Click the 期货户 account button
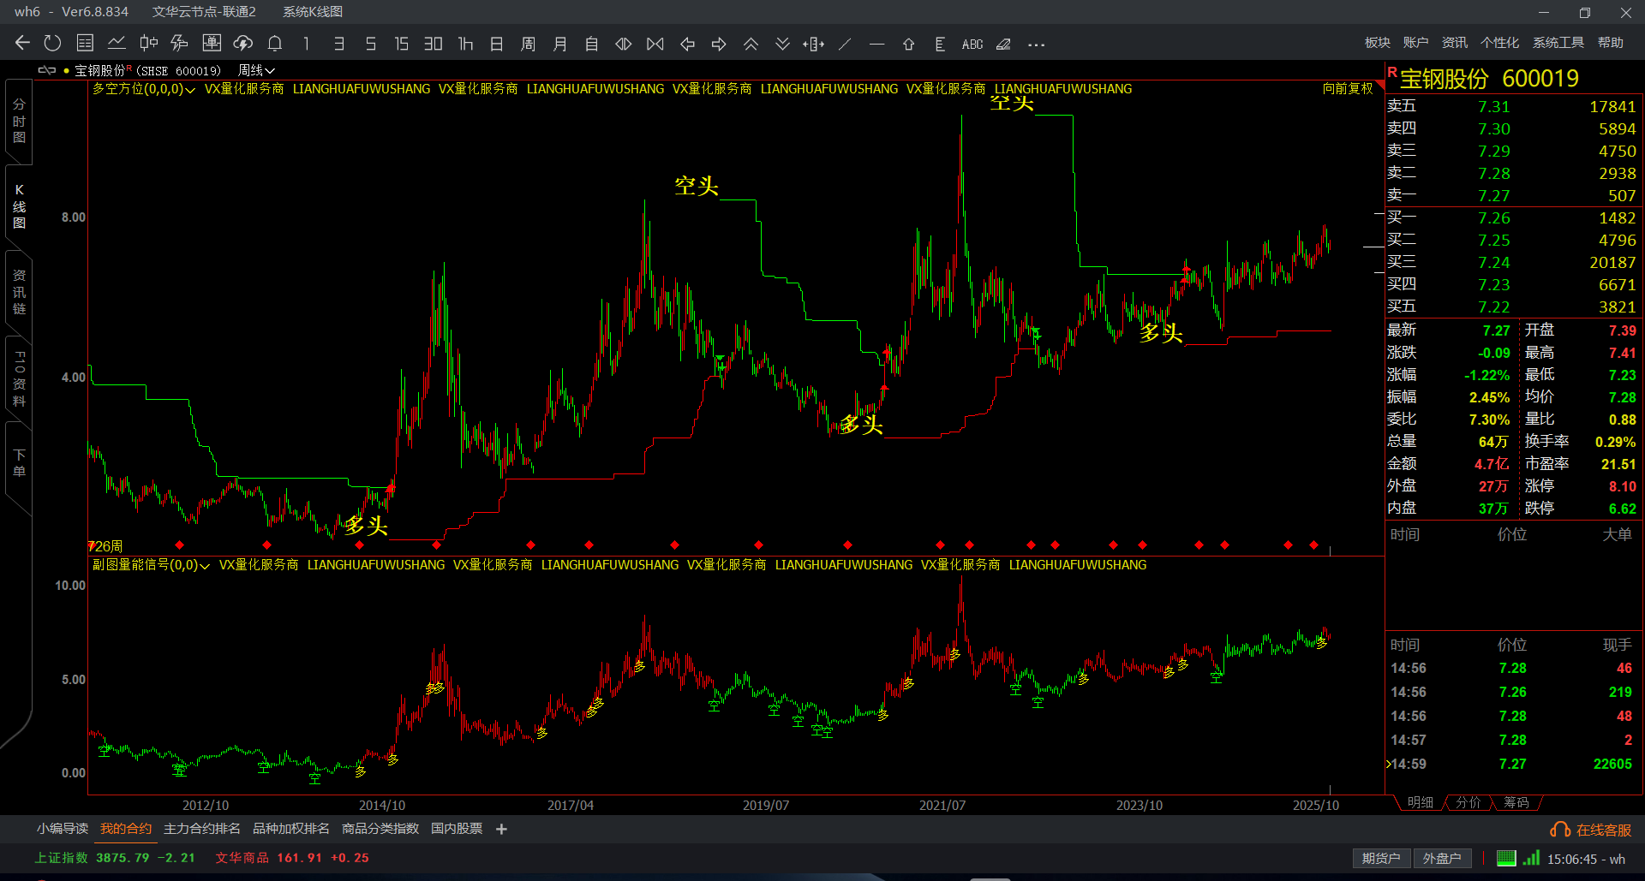Image resolution: width=1645 pixels, height=881 pixels. [1380, 858]
